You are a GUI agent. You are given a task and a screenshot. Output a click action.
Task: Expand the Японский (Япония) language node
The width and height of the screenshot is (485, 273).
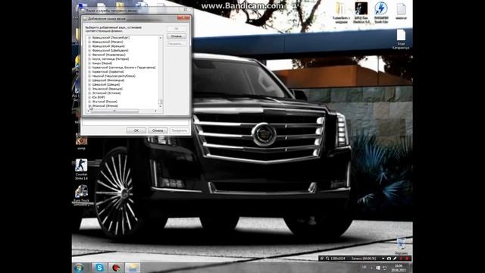(x=89, y=106)
